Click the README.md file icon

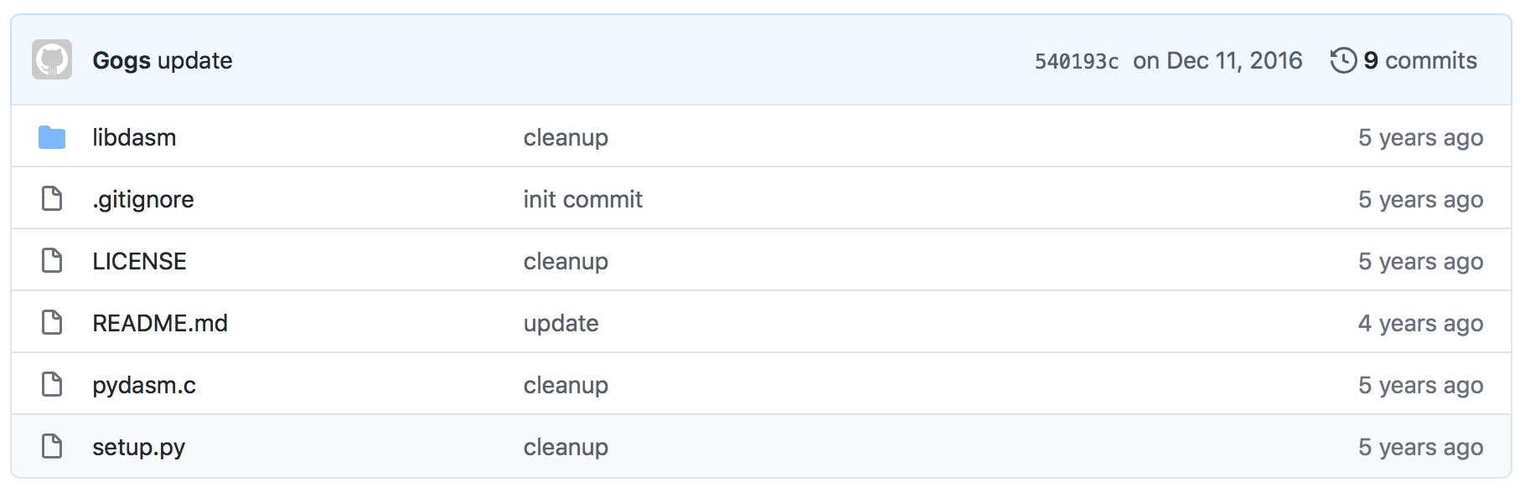[x=51, y=321]
